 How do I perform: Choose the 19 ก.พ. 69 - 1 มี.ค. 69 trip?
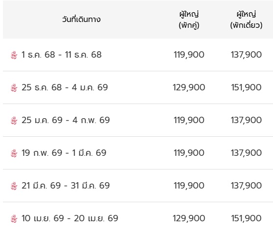tap(64, 153)
